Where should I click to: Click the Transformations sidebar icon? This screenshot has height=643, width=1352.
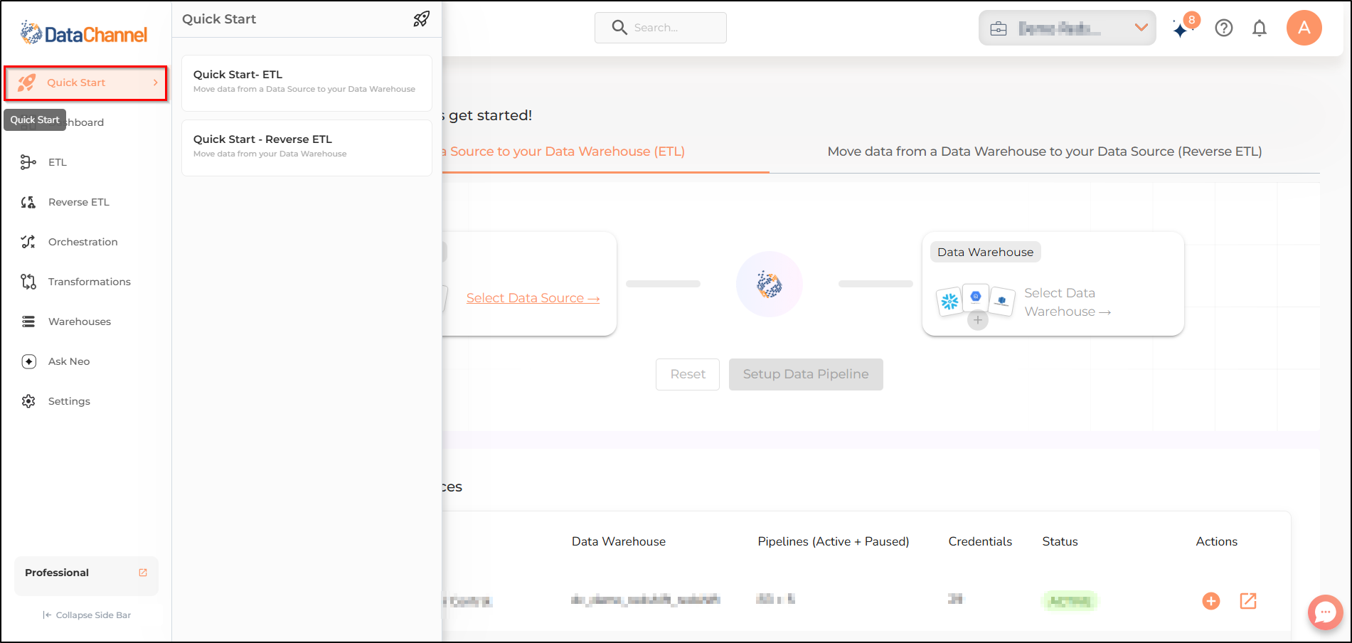click(x=28, y=282)
